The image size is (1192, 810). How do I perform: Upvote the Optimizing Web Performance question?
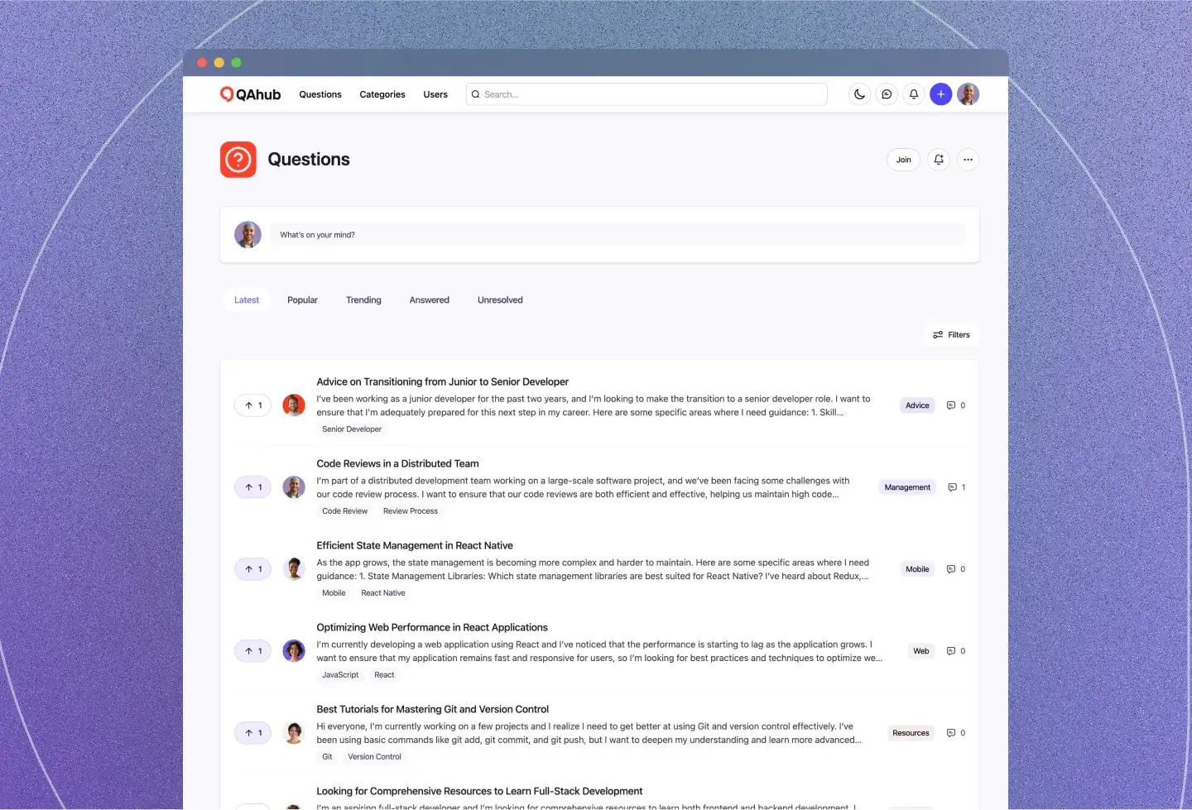click(x=253, y=651)
